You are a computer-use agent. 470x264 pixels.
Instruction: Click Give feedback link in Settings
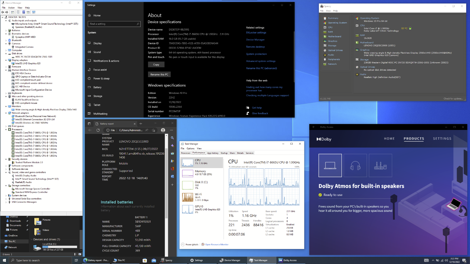tap(260, 113)
